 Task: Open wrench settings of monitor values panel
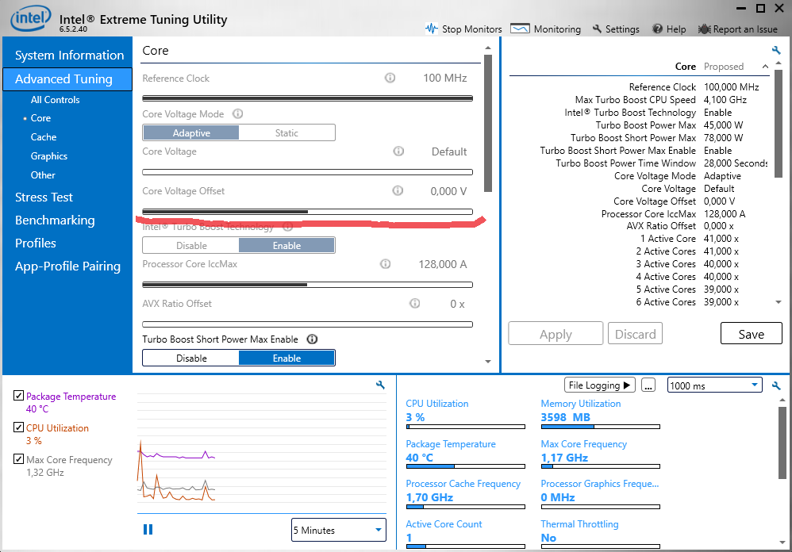[776, 386]
